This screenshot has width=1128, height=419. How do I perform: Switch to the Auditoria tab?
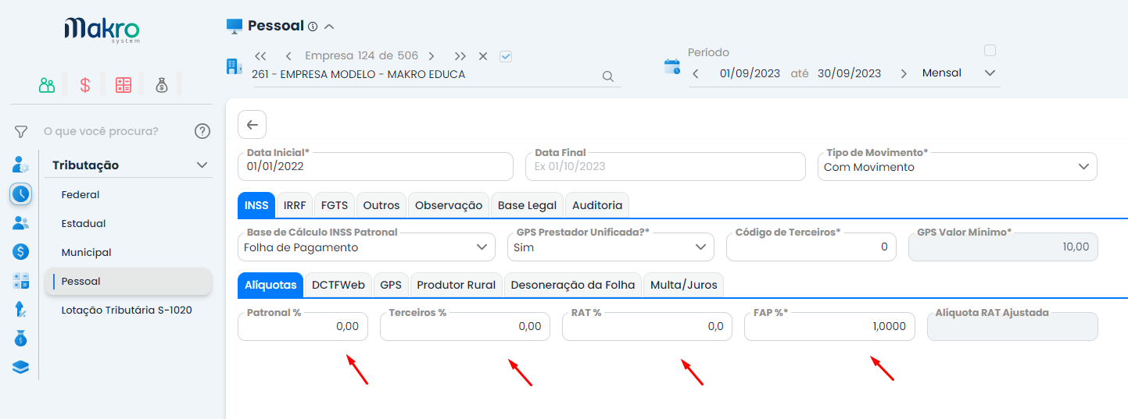point(597,205)
